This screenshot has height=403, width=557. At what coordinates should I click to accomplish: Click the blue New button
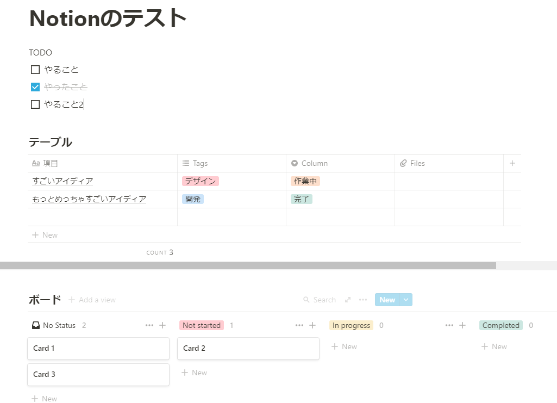[x=387, y=300]
